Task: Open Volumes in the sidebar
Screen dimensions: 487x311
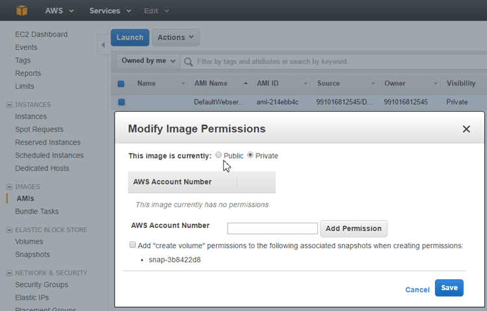Action: [29, 242]
